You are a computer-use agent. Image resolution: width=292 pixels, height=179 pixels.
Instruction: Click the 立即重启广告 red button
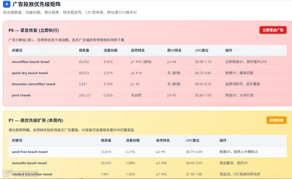click(273, 30)
